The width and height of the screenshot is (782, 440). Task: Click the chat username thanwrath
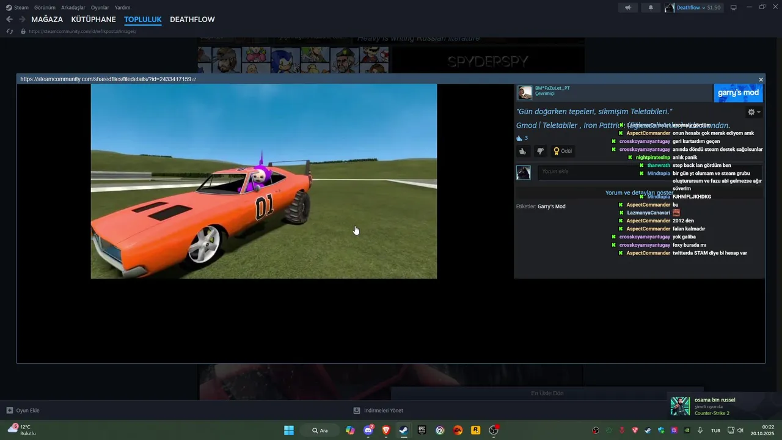(659, 166)
